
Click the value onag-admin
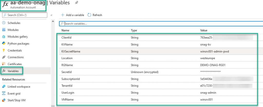click(x=208, y=93)
